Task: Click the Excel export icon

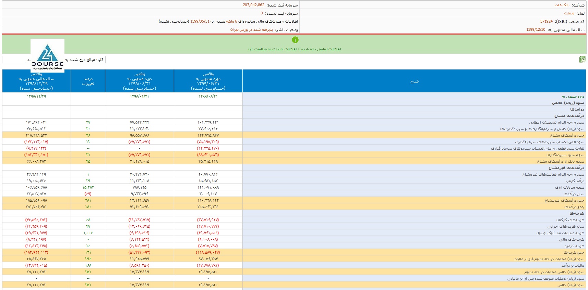Action: click(582, 59)
